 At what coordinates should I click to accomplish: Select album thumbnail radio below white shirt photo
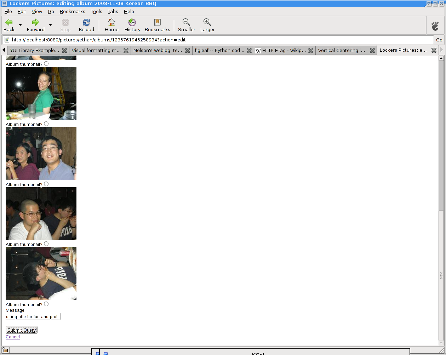pos(46,244)
